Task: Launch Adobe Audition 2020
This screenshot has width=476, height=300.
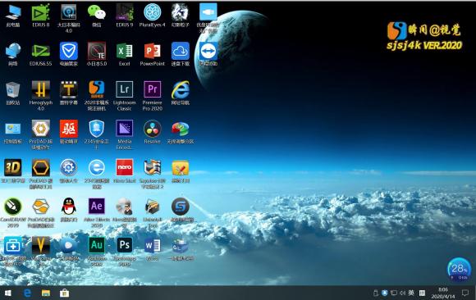Action: click(97, 245)
